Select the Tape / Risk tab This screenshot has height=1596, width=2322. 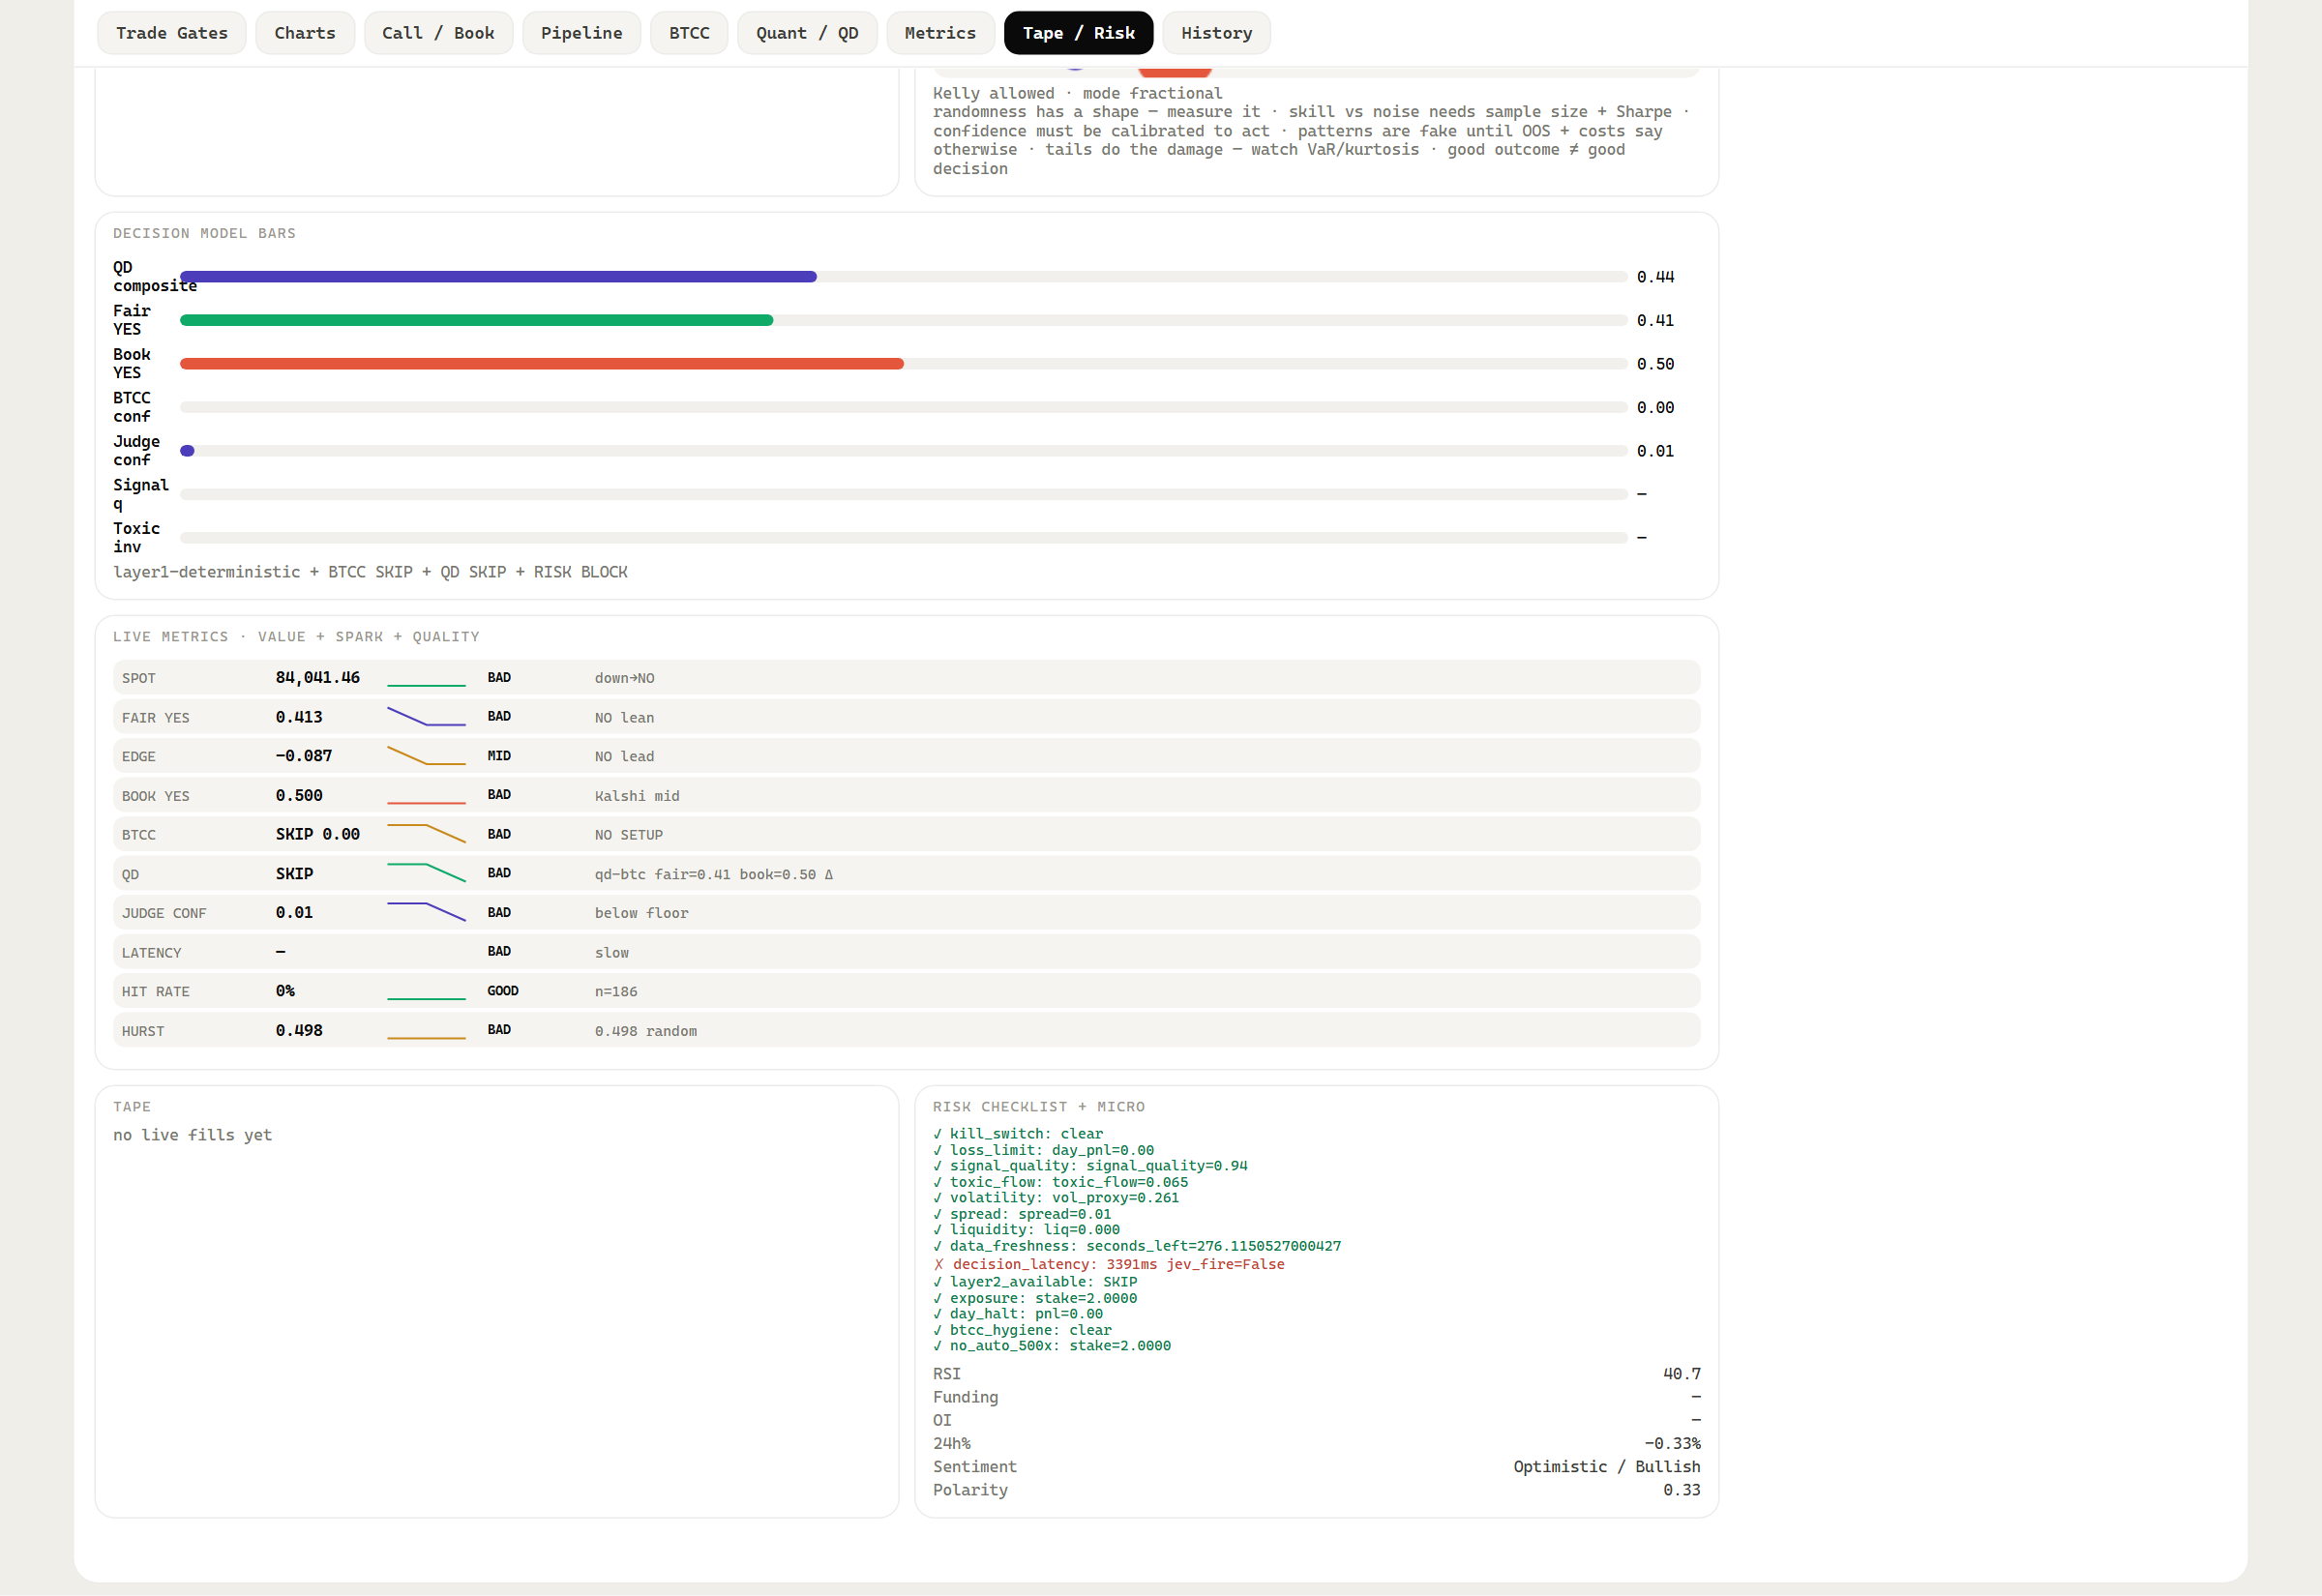[1078, 33]
